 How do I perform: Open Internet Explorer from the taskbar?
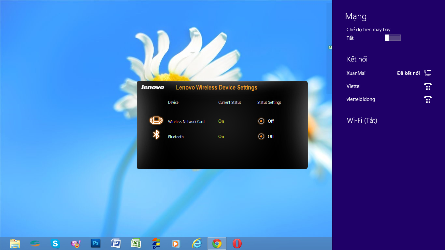pyautogui.click(x=197, y=243)
